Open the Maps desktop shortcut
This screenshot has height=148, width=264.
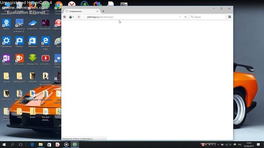[x=7, y=25]
